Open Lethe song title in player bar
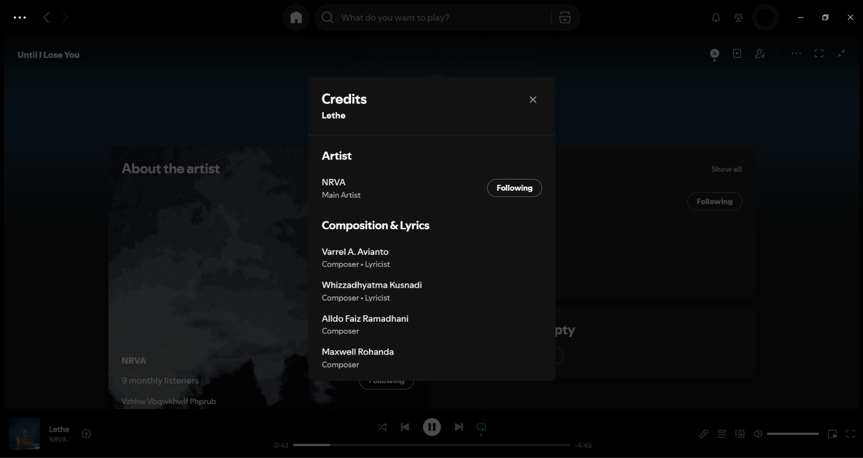 click(59, 429)
